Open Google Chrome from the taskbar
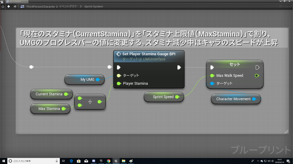 coord(109,161)
